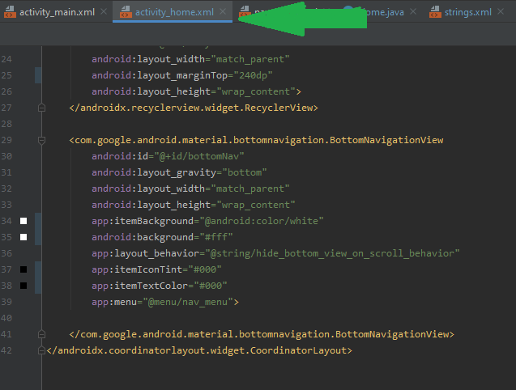Click the activity_home.xml file type icon
This screenshot has width=516, height=390.
click(x=126, y=12)
